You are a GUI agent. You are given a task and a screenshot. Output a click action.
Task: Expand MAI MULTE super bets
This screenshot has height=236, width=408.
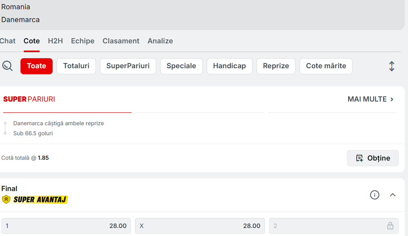click(371, 99)
